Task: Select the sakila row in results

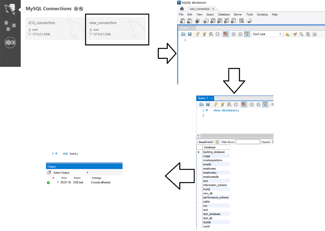Action: [216, 202]
